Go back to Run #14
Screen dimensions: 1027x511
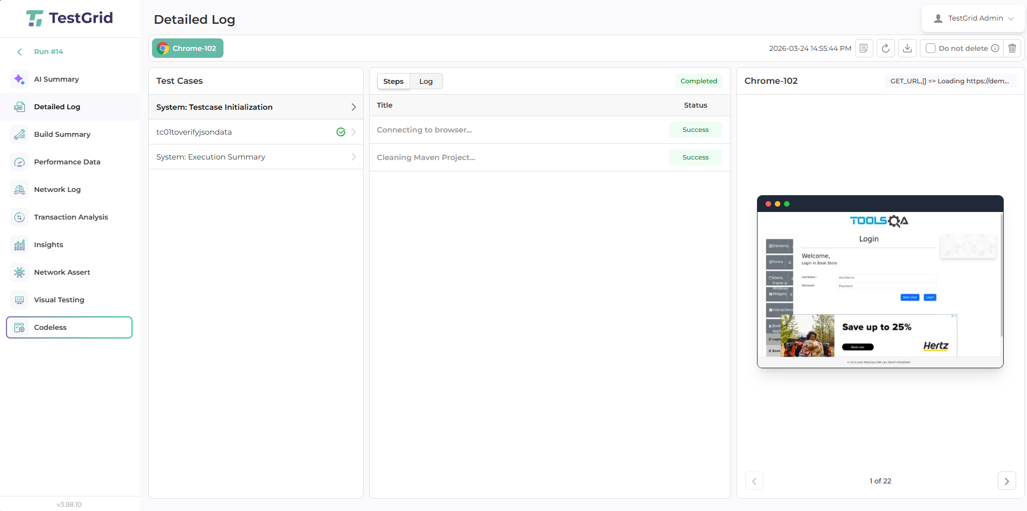48,52
